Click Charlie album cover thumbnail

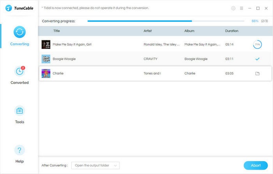tap(46, 73)
